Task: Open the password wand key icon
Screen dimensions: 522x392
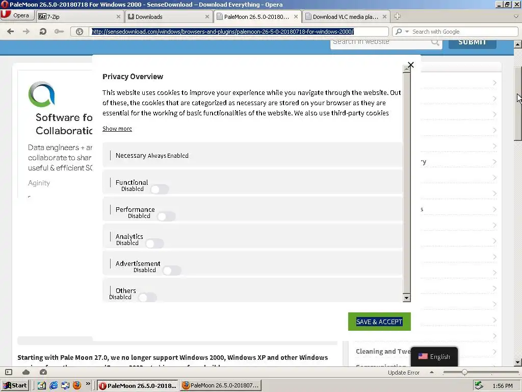Action: (59, 31)
